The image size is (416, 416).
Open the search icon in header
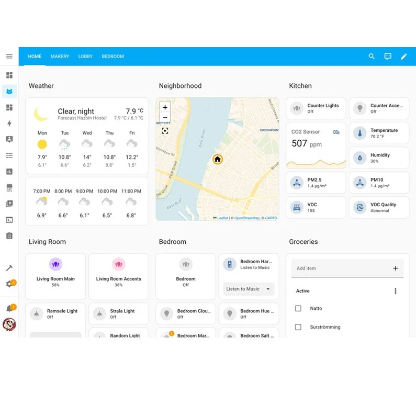[x=372, y=56]
